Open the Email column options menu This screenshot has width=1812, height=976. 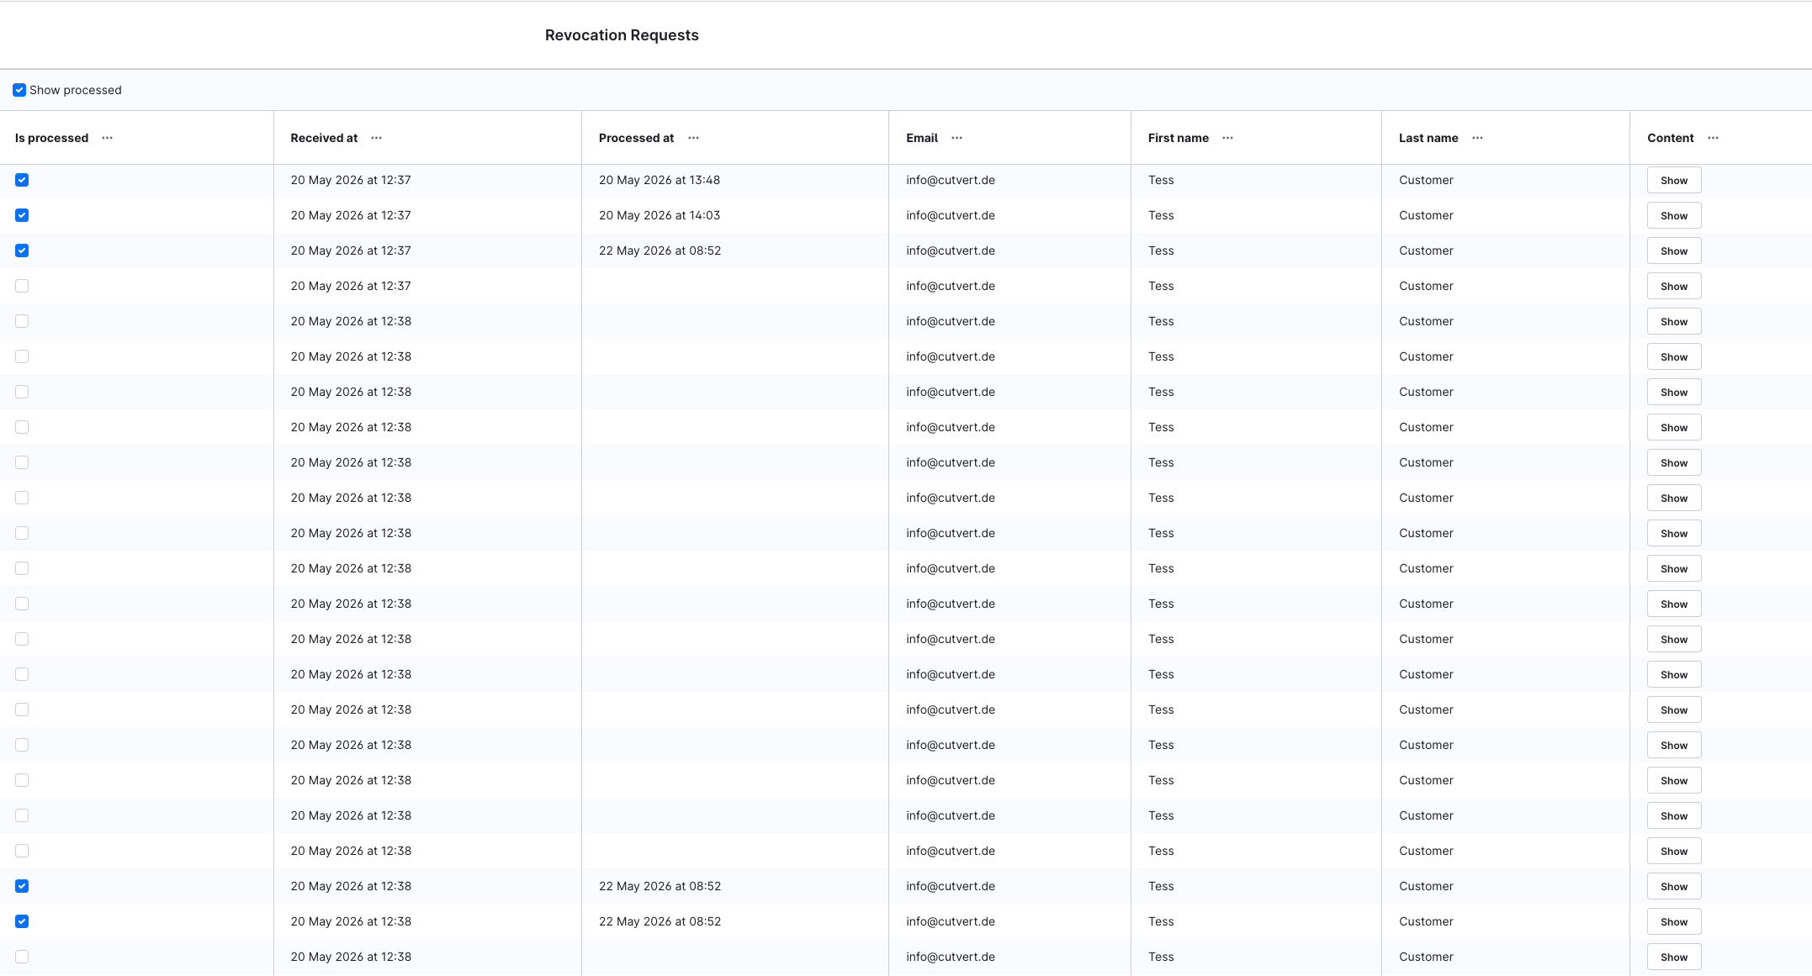point(956,138)
